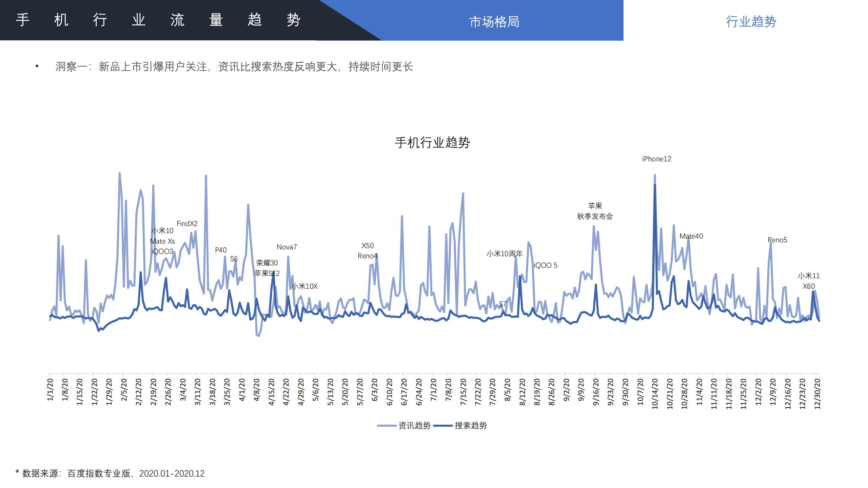Click the Nova7 annotation label
The width and height of the screenshot is (868, 488).
[287, 247]
